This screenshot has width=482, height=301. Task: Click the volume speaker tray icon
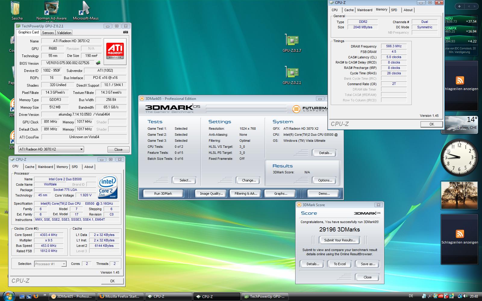[465, 296]
